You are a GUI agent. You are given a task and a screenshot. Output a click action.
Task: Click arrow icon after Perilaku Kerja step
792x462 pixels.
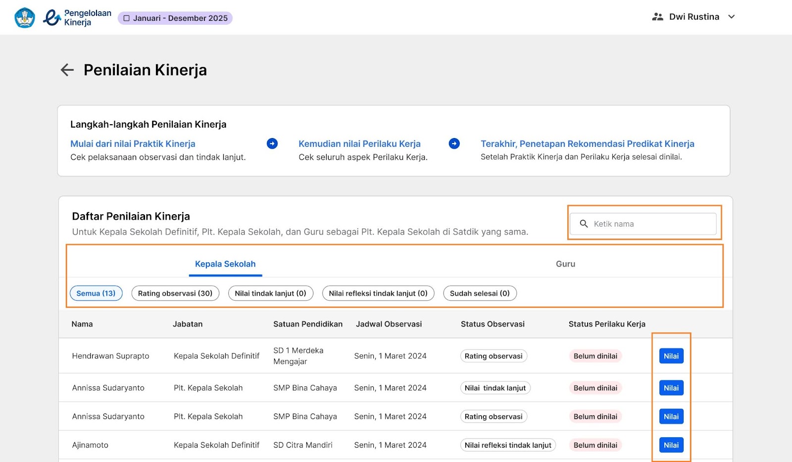coord(454,143)
